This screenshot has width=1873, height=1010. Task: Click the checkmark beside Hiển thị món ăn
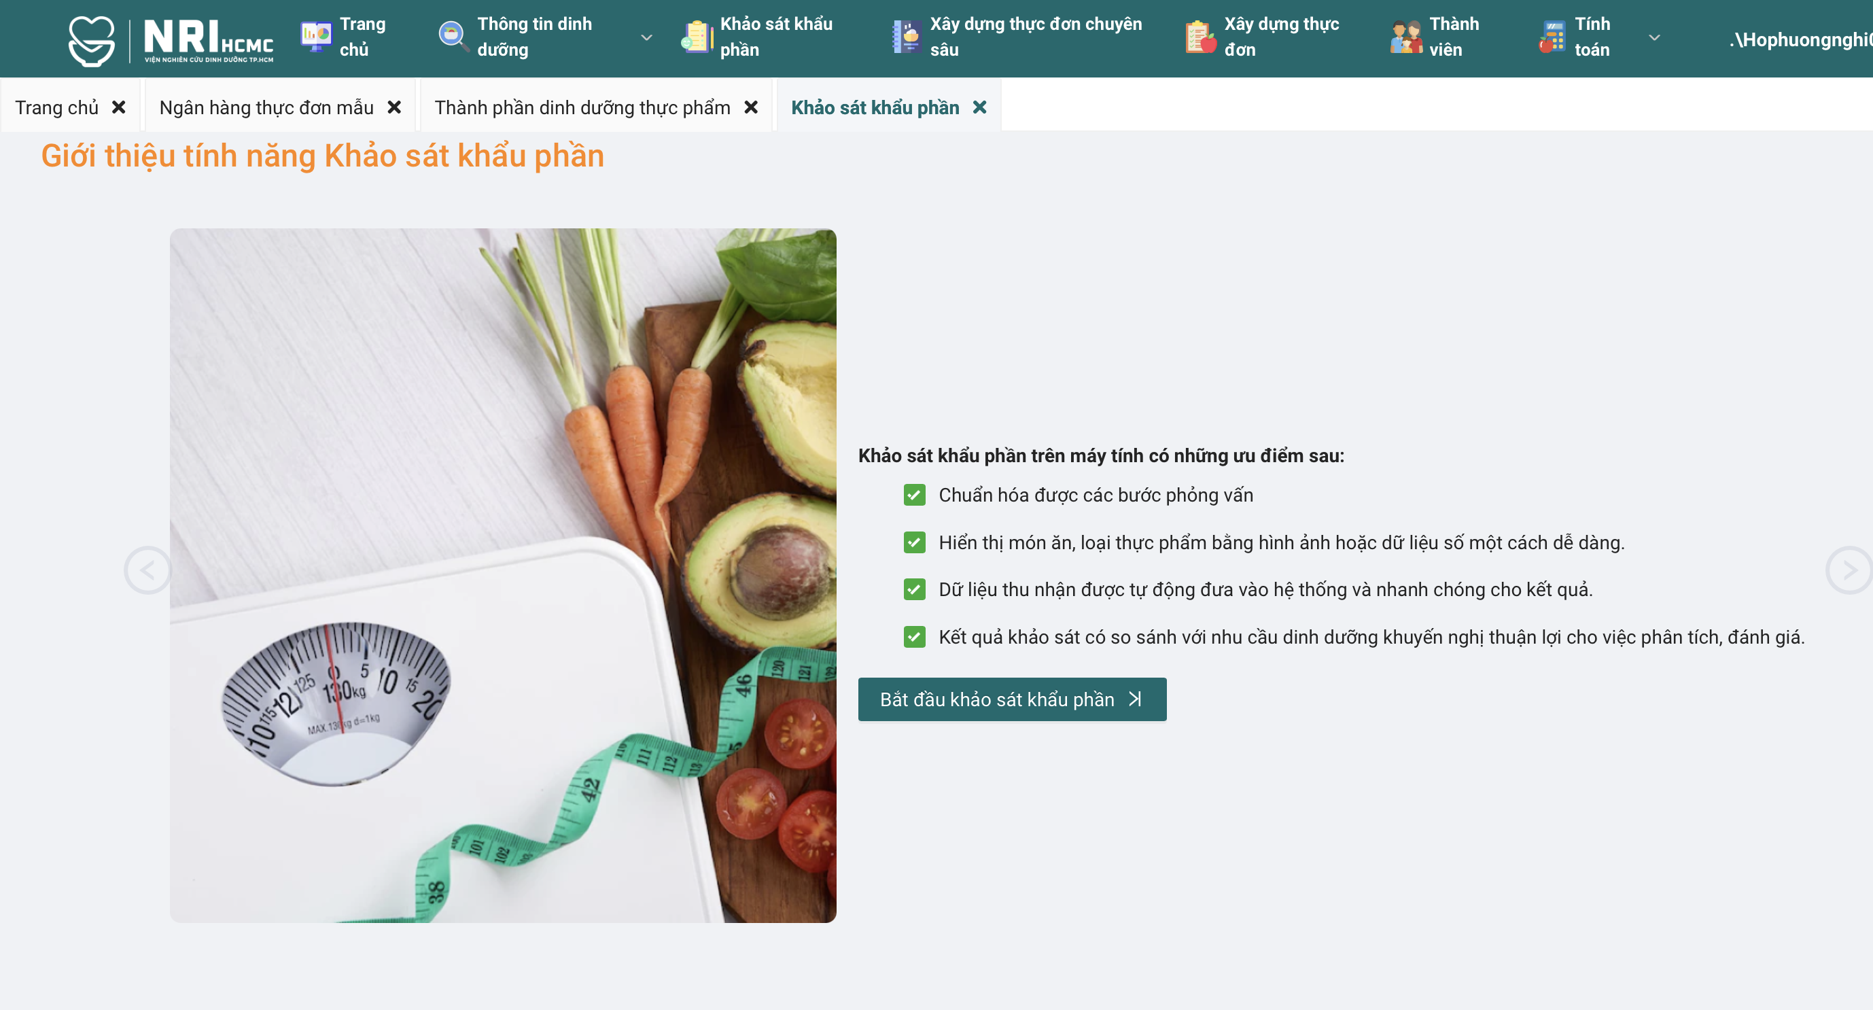[x=914, y=542]
